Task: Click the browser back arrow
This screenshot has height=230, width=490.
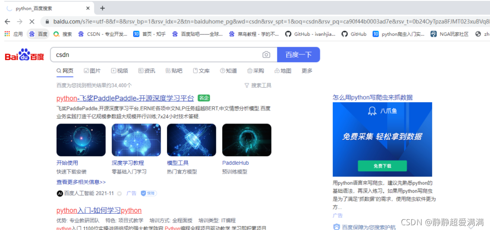Action: pyautogui.click(x=7, y=22)
